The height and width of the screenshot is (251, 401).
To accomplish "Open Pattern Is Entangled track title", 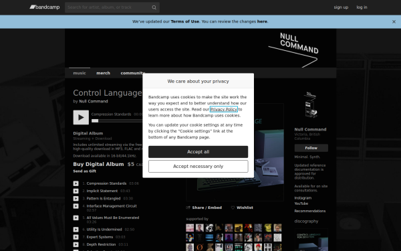I will click(104, 199).
